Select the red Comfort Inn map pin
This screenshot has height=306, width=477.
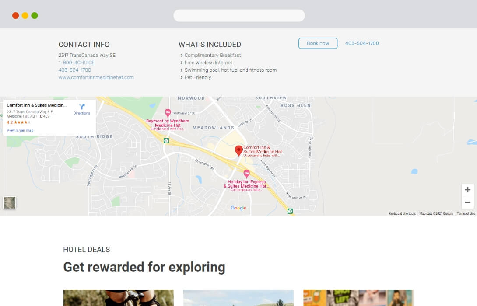pos(239,151)
